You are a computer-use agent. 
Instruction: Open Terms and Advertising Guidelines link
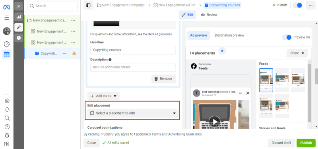tap(176, 134)
